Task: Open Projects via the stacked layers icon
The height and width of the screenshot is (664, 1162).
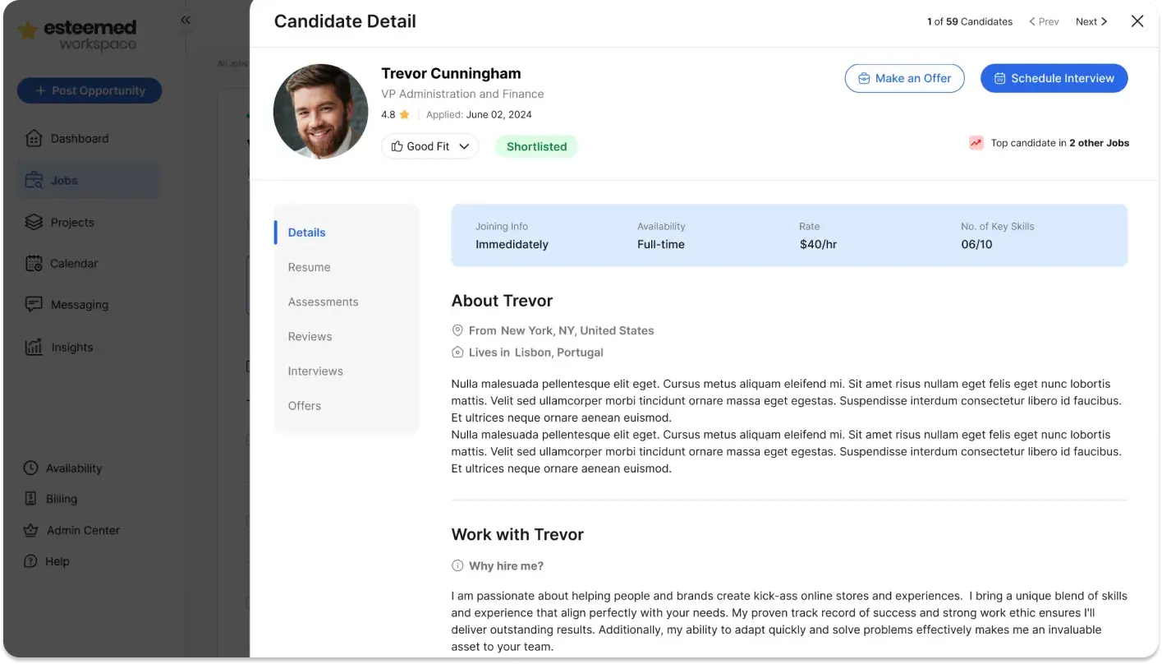Action: click(34, 223)
